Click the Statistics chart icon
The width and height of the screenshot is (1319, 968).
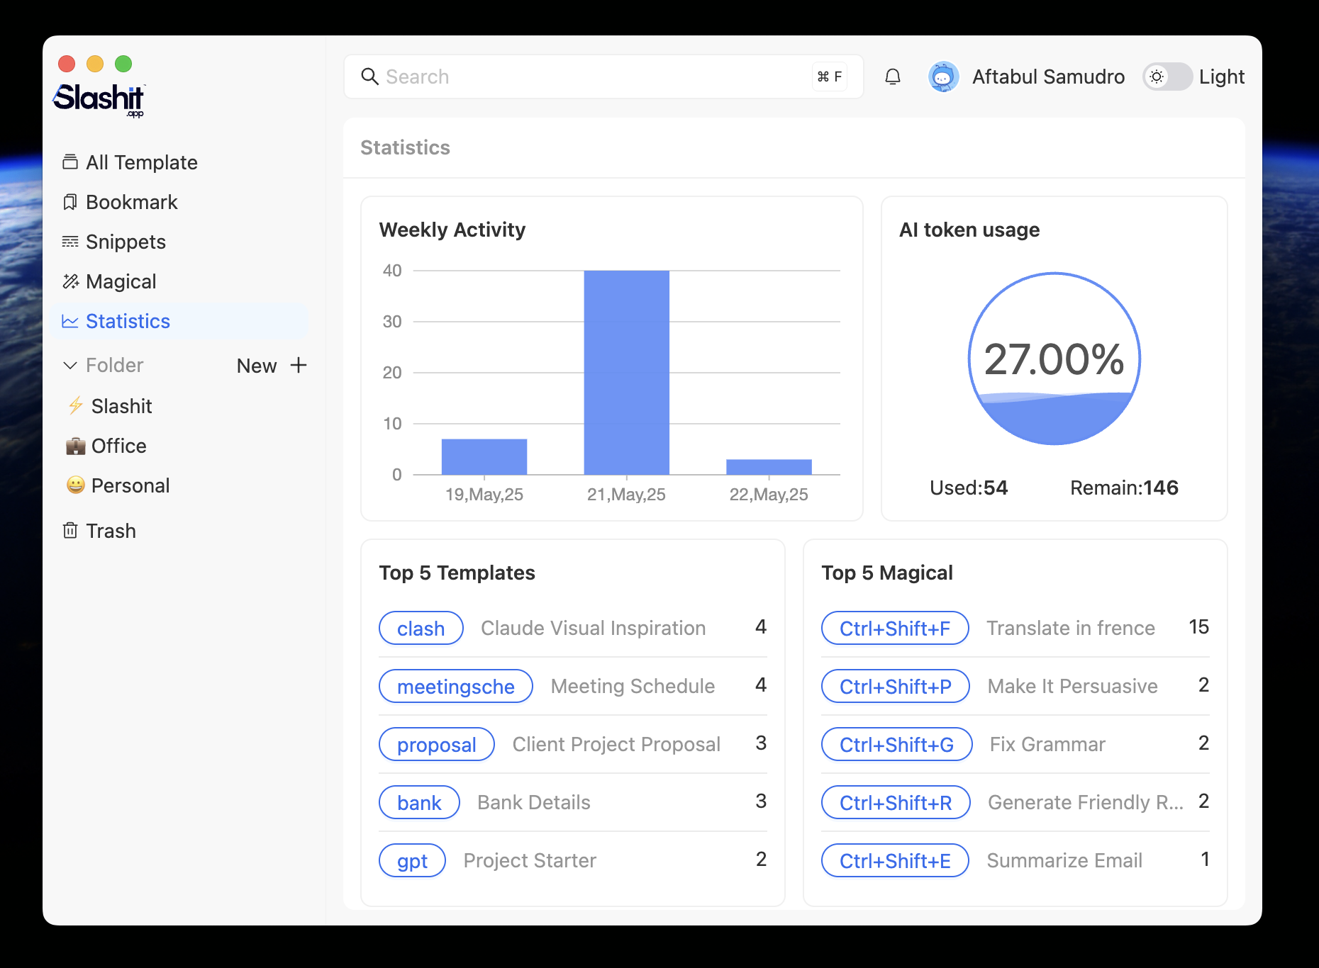point(70,321)
